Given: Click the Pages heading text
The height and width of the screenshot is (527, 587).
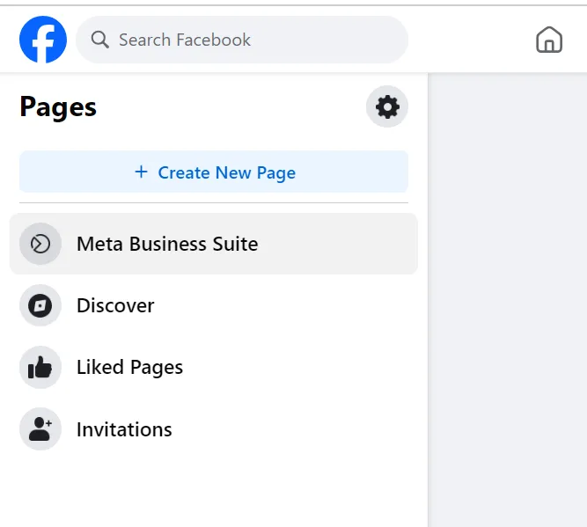Looking at the screenshot, I should pos(58,107).
